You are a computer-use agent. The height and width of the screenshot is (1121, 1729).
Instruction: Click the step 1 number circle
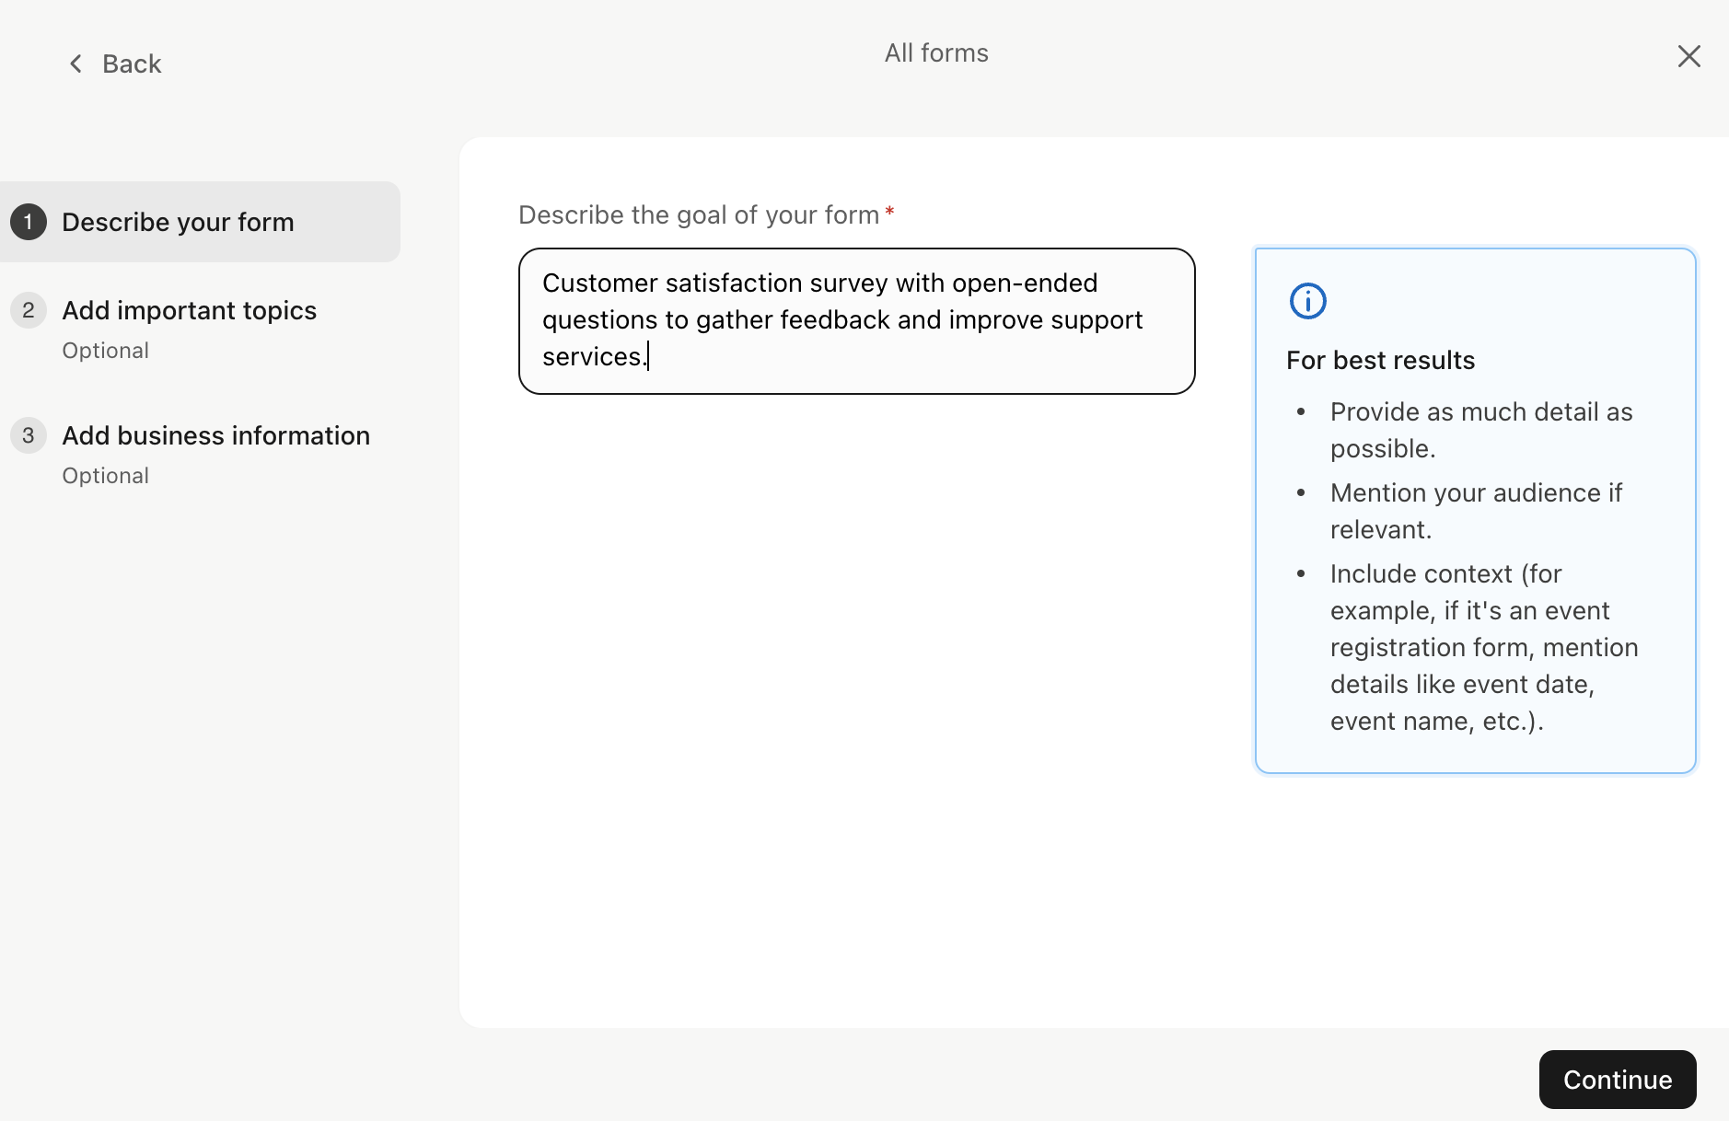tap(29, 222)
